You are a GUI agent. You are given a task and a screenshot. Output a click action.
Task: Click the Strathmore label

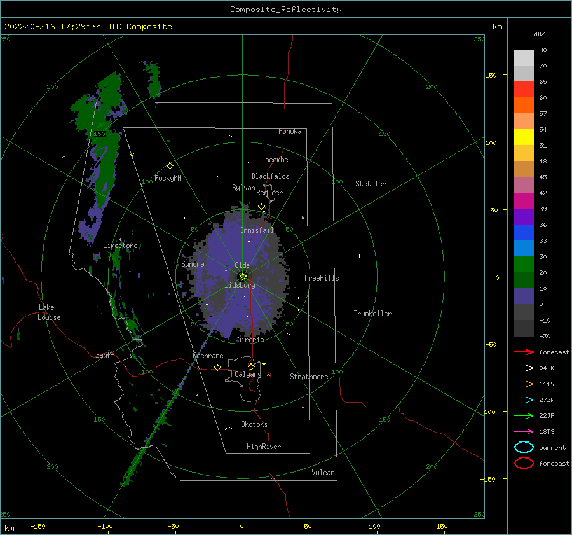point(309,377)
